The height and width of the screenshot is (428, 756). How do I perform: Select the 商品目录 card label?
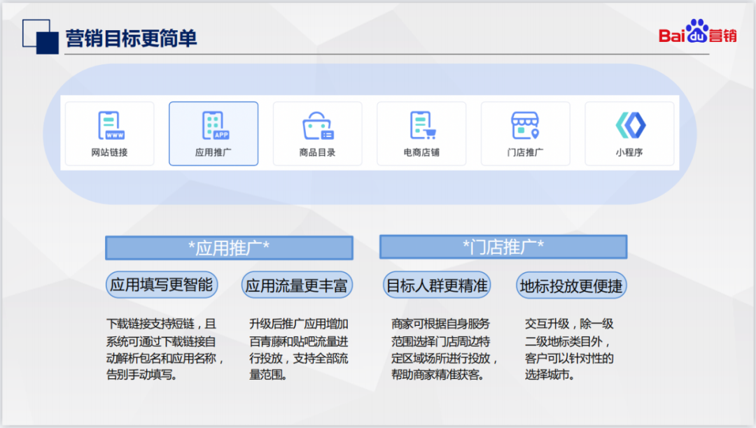(317, 152)
